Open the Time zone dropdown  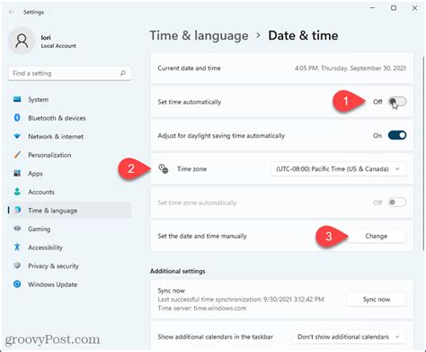point(339,169)
